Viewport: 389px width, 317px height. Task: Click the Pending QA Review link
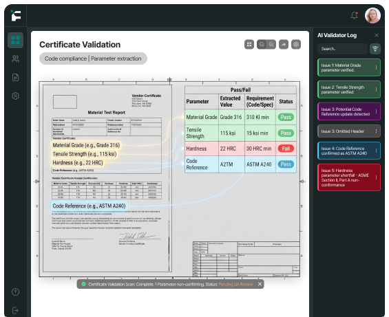tap(235, 284)
